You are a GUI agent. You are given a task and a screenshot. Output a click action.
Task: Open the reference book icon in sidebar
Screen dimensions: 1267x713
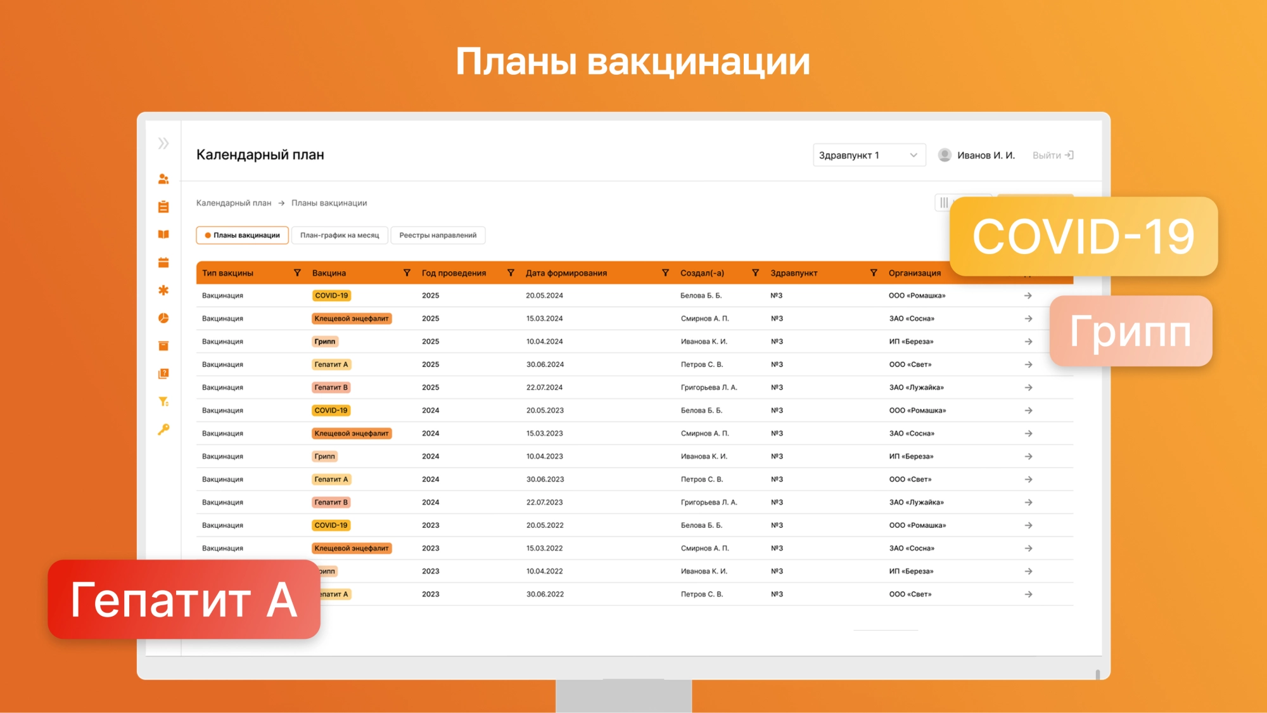[163, 234]
